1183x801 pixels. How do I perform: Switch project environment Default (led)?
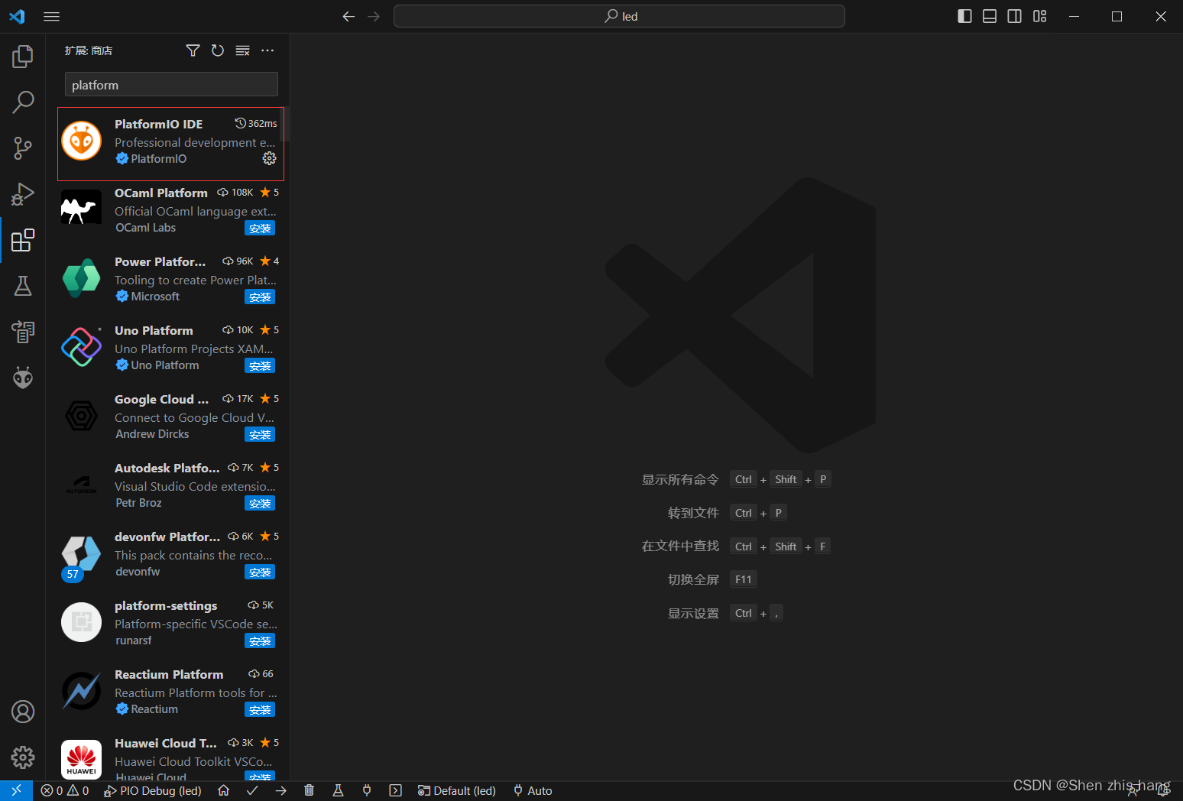click(x=457, y=790)
